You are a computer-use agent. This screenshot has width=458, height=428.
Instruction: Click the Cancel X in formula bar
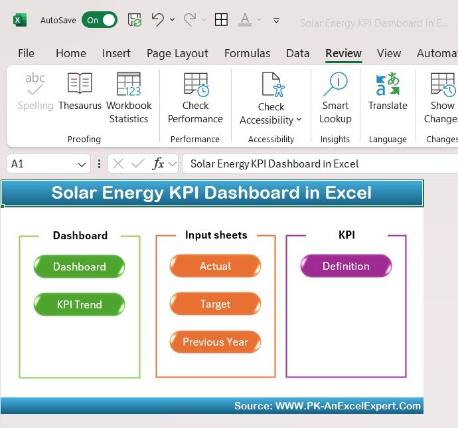(x=118, y=163)
